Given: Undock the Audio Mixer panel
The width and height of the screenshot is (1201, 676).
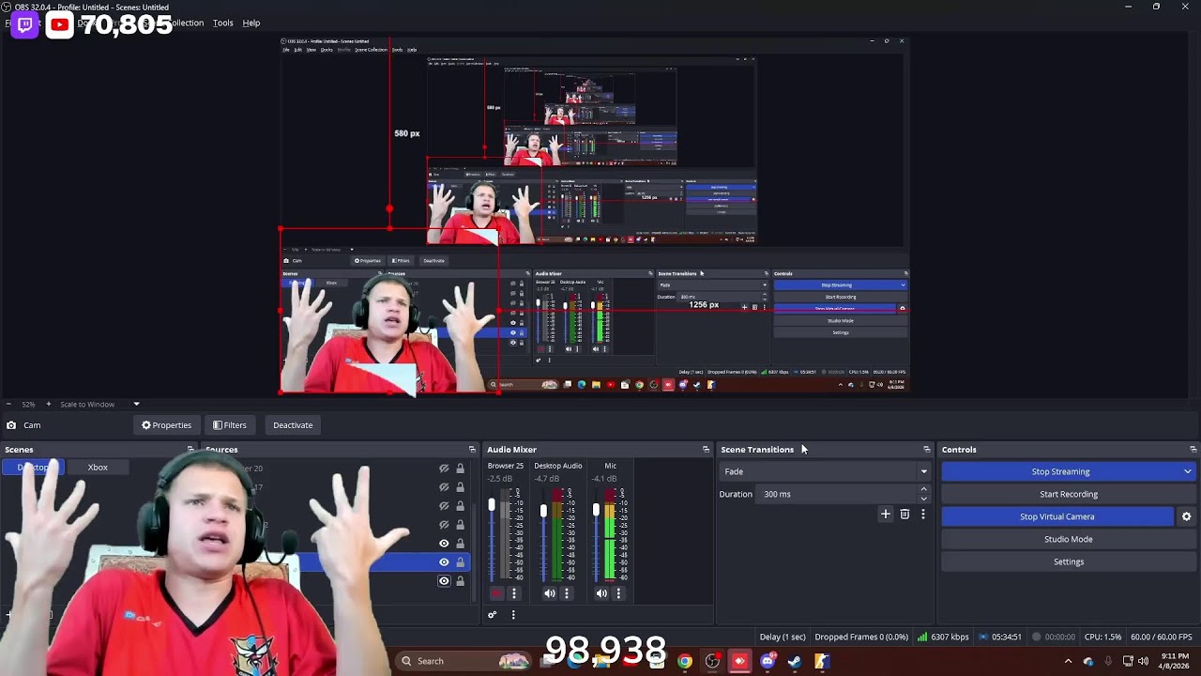Looking at the screenshot, I should (x=707, y=450).
